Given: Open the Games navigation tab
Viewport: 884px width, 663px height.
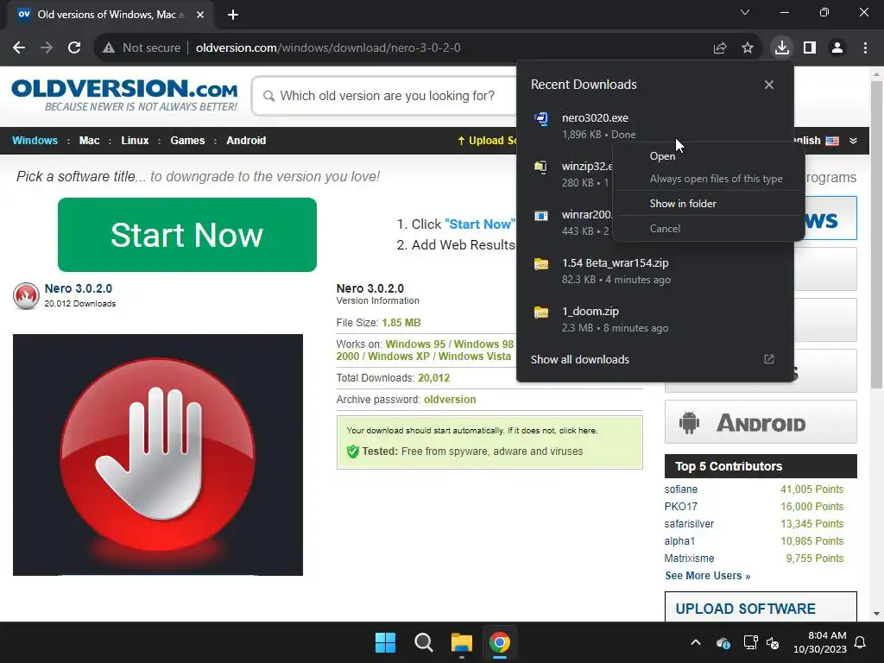Looking at the screenshot, I should [187, 141].
